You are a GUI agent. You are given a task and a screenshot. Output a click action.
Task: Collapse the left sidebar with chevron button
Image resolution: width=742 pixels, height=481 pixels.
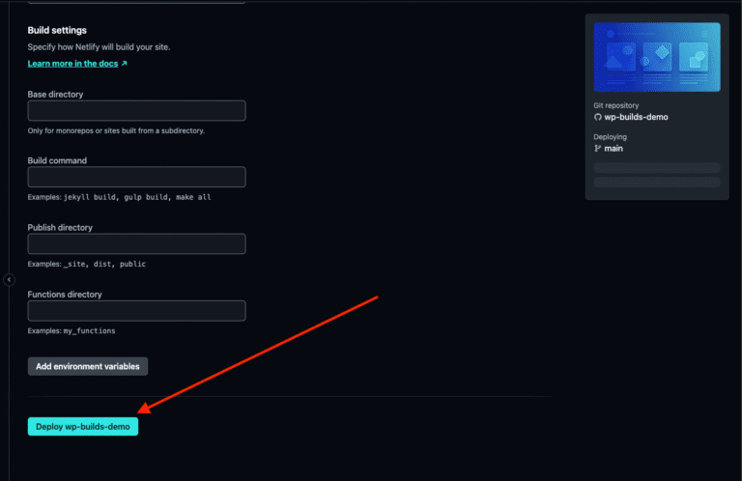9,279
